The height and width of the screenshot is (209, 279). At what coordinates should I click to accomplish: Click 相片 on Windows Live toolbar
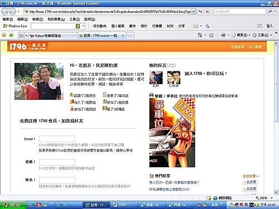click(144, 26)
